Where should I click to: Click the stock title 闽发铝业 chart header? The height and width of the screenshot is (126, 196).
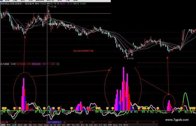point(5,4)
